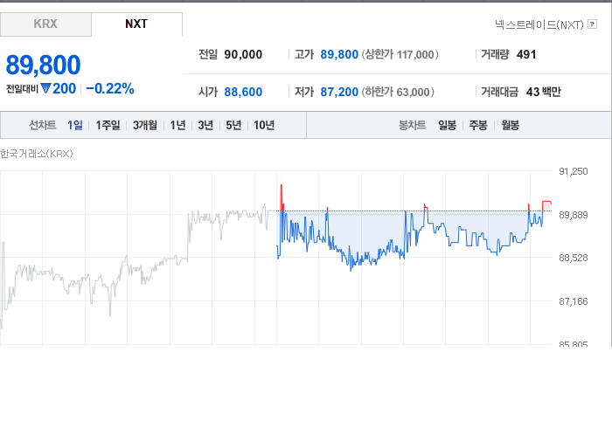The image size is (612, 428).
Task: Select the 1년 line chart range
Action: tap(177, 125)
